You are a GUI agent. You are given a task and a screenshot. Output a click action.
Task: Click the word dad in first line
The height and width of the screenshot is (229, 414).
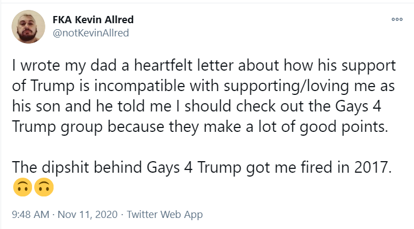click(x=104, y=66)
